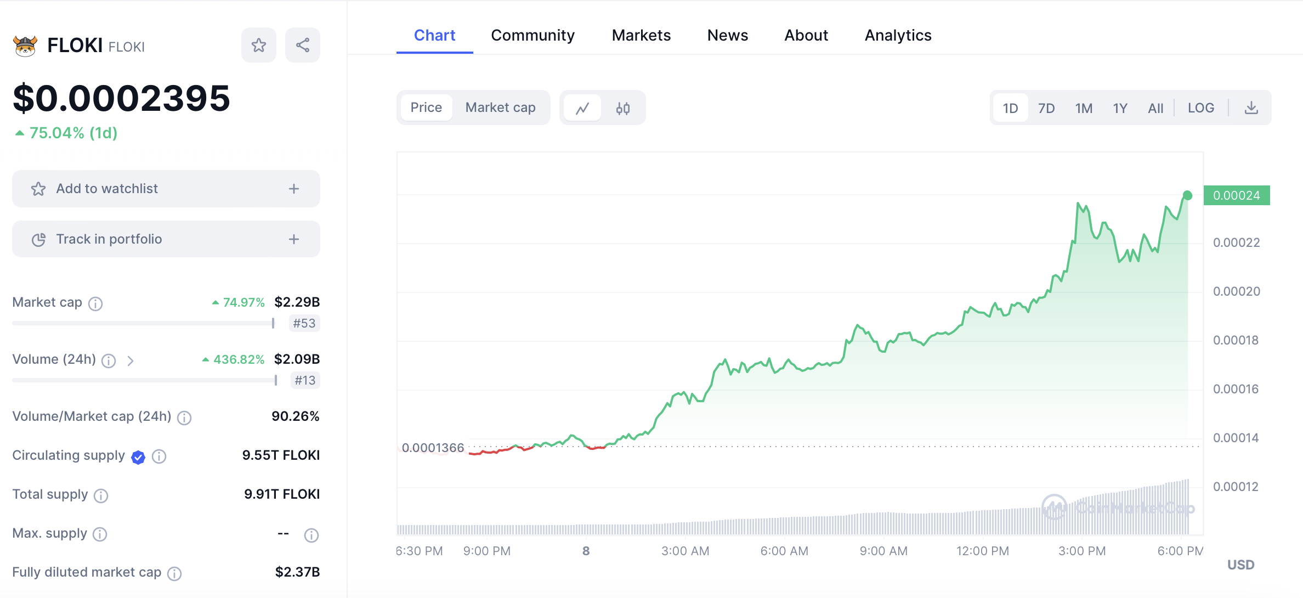Download chart data icon
The image size is (1303, 598).
1251,108
